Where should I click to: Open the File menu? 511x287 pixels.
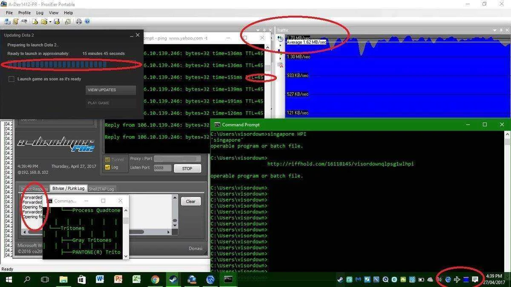click(x=9, y=13)
